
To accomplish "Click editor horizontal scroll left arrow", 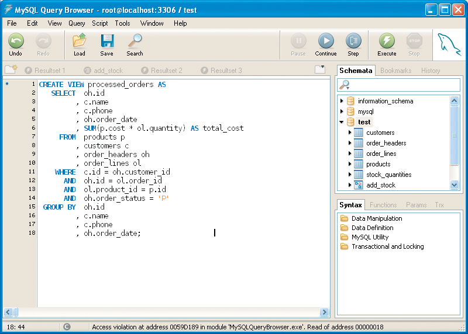I will [8, 312].
